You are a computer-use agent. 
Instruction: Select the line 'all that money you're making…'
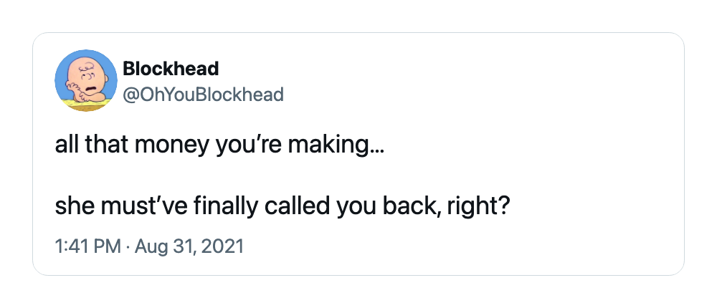(220, 145)
